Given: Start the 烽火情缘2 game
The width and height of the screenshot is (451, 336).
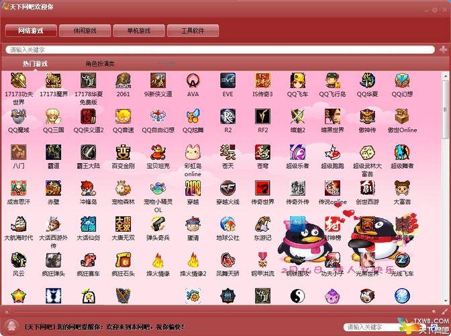Looking at the screenshot, I should tap(193, 260).
